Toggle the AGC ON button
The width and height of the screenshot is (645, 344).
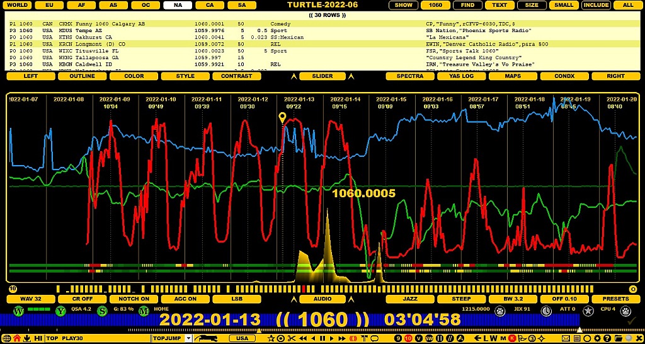[x=185, y=299]
